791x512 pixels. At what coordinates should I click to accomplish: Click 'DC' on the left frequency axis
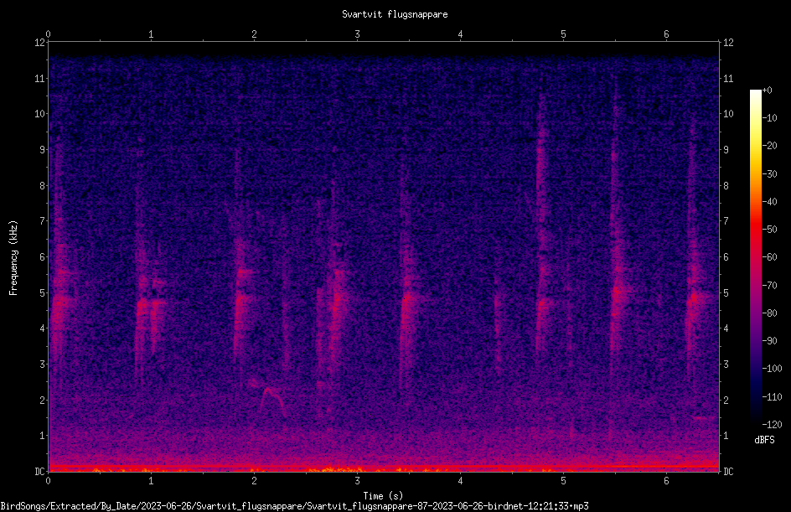[39, 472]
